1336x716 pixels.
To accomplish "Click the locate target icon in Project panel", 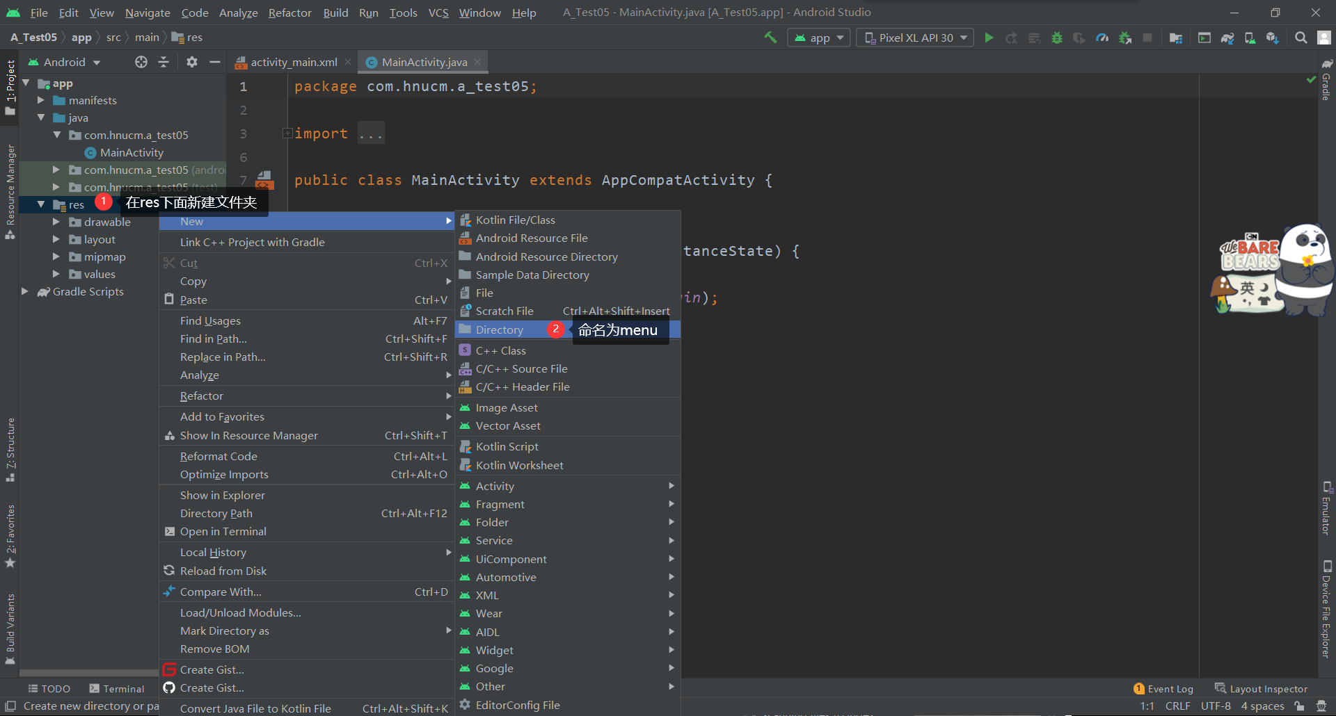I will (x=141, y=62).
